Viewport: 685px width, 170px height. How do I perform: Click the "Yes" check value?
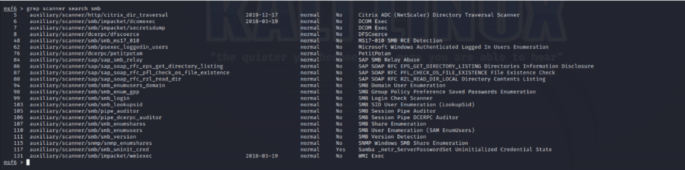341,149
